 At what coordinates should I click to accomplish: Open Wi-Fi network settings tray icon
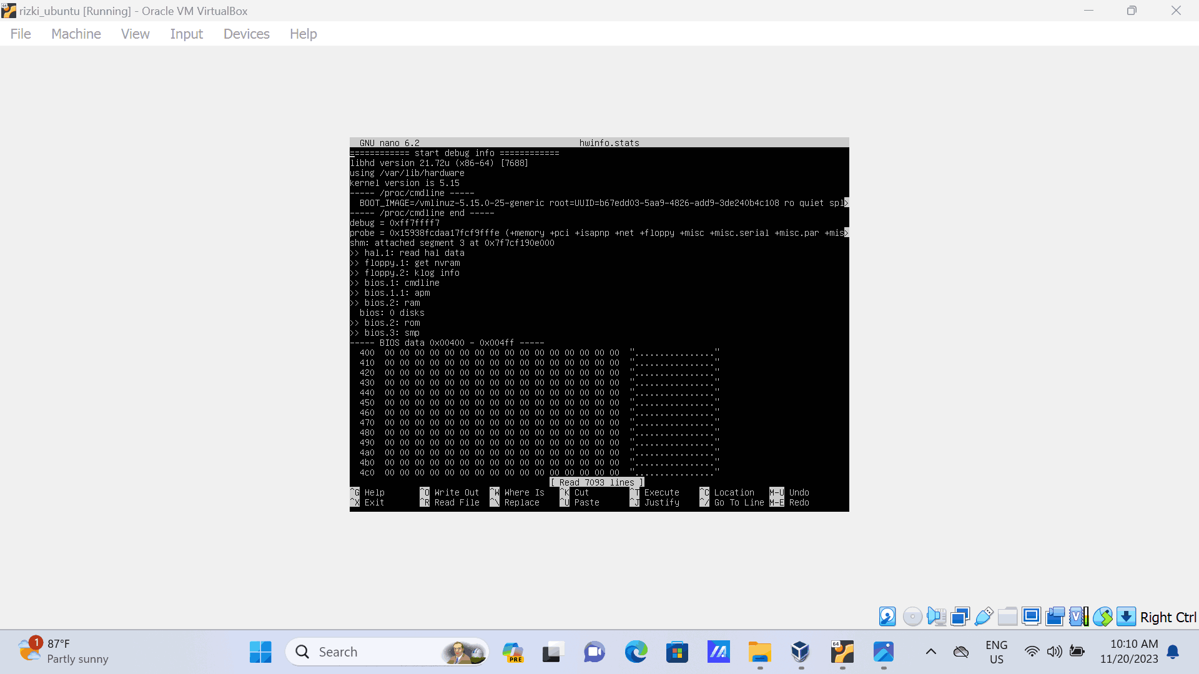[1032, 652]
